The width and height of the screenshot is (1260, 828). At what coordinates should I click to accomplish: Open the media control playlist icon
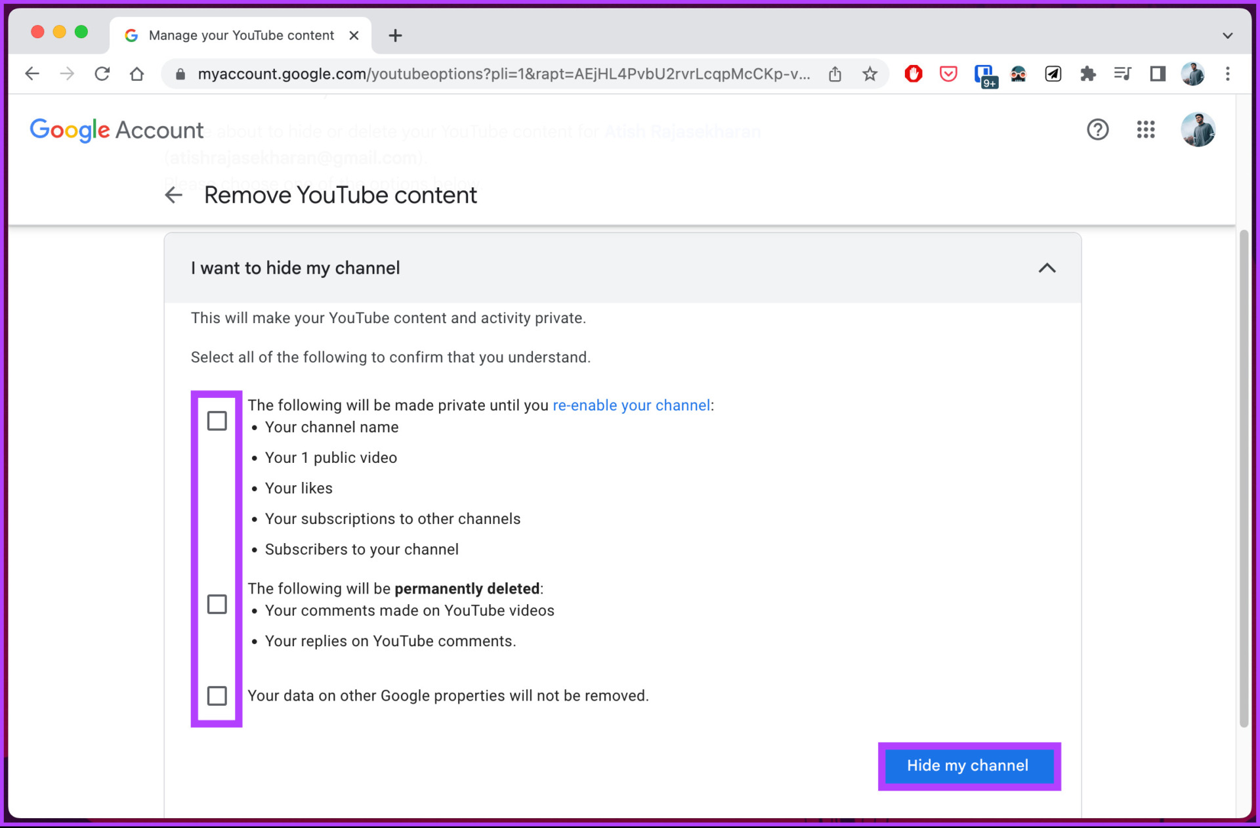pos(1123,74)
